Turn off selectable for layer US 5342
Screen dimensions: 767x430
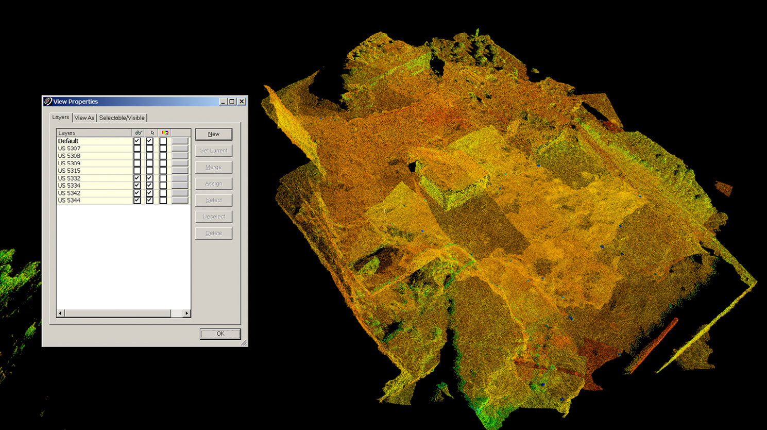click(x=149, y=193)
